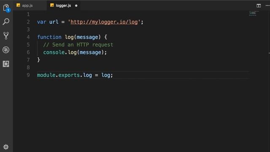The width and height of the screenshot is (270, 152).
Task: Select the logger.js tab
Action: (63, 5)
